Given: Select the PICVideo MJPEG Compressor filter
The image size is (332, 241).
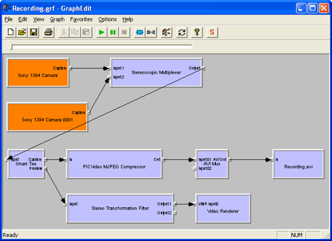Looking at the screenshot, I should tap(114, 164).
